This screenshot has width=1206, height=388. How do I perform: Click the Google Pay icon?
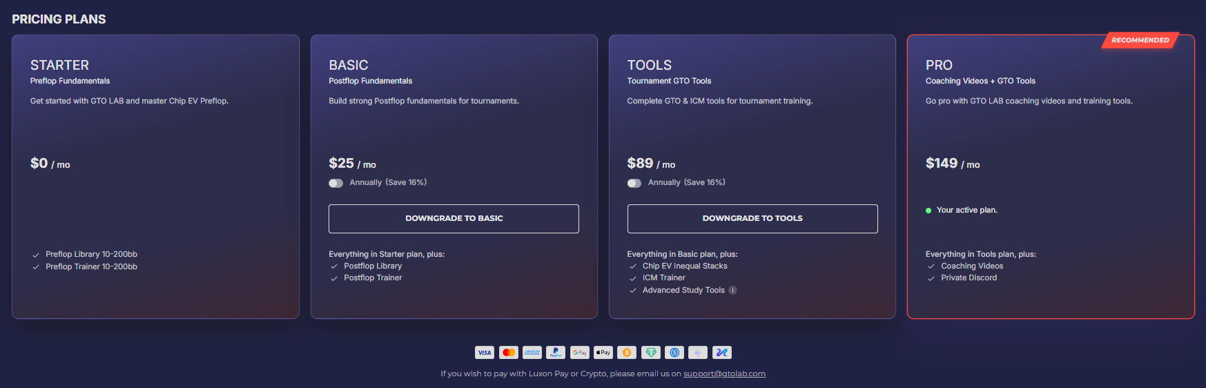580,353
